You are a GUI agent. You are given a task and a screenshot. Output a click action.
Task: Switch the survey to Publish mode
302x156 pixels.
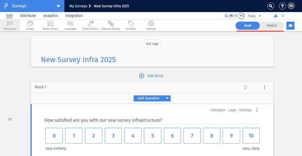click(272, 25)
